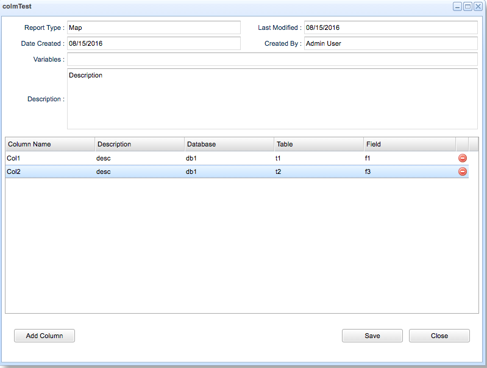Save the report changes
This screenshot has width=487, height=368.
tap(372, 336)
